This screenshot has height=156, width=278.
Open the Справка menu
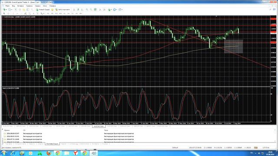(53, 6)
